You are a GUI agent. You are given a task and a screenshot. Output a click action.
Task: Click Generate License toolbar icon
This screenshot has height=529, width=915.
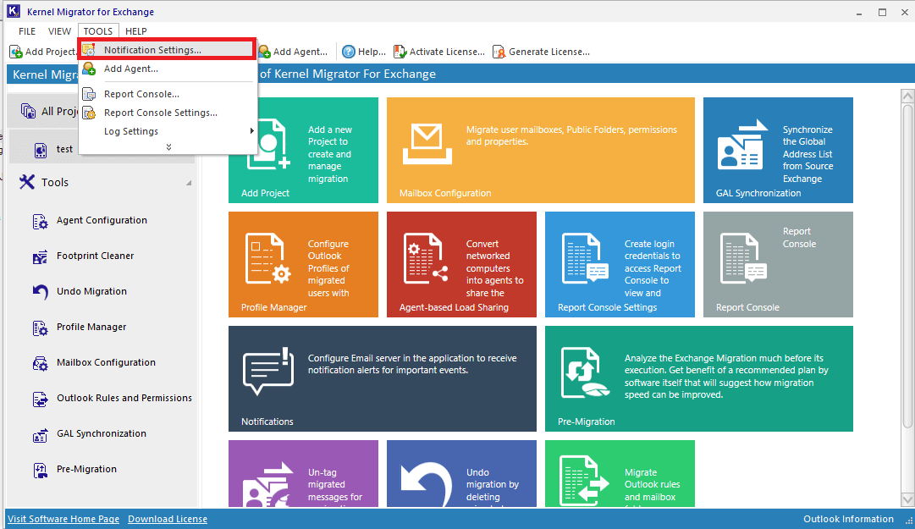click(499, 52)
